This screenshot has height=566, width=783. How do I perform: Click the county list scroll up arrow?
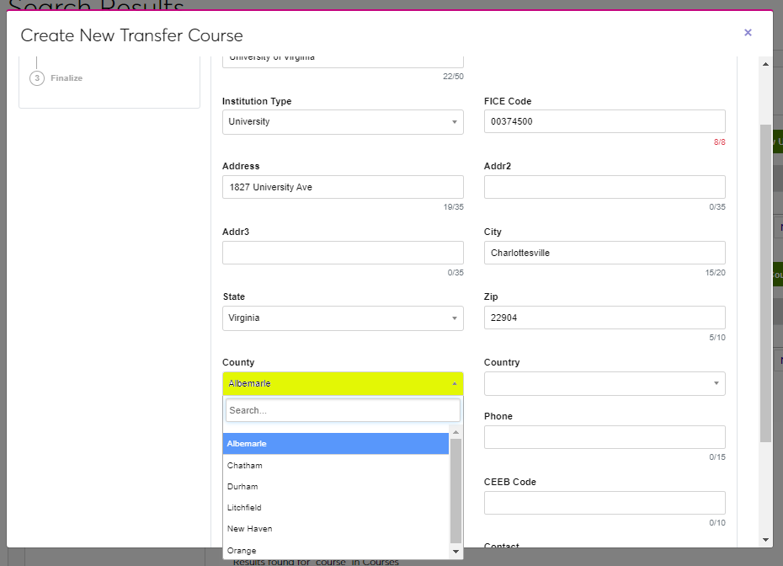[x=455, y=431]
